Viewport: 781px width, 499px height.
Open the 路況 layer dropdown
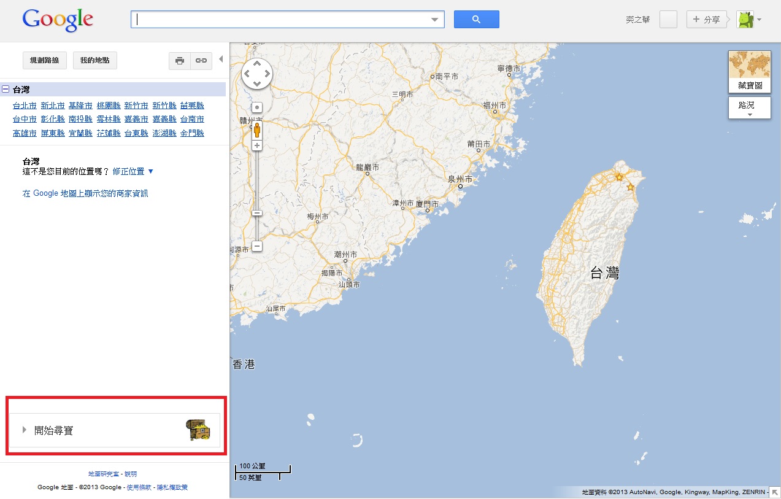[x=749, y=109]
